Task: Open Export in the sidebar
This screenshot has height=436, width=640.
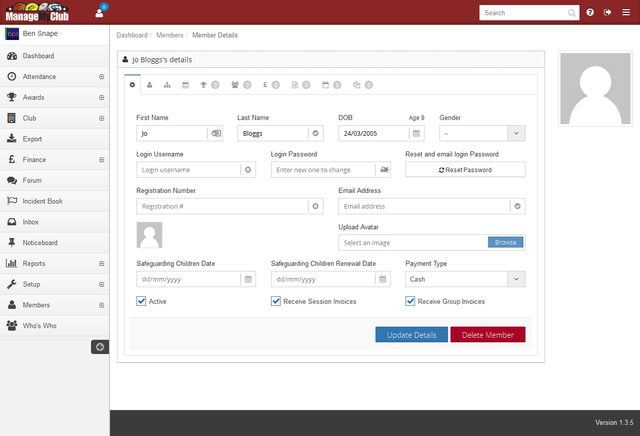Action: pos(54,139)
